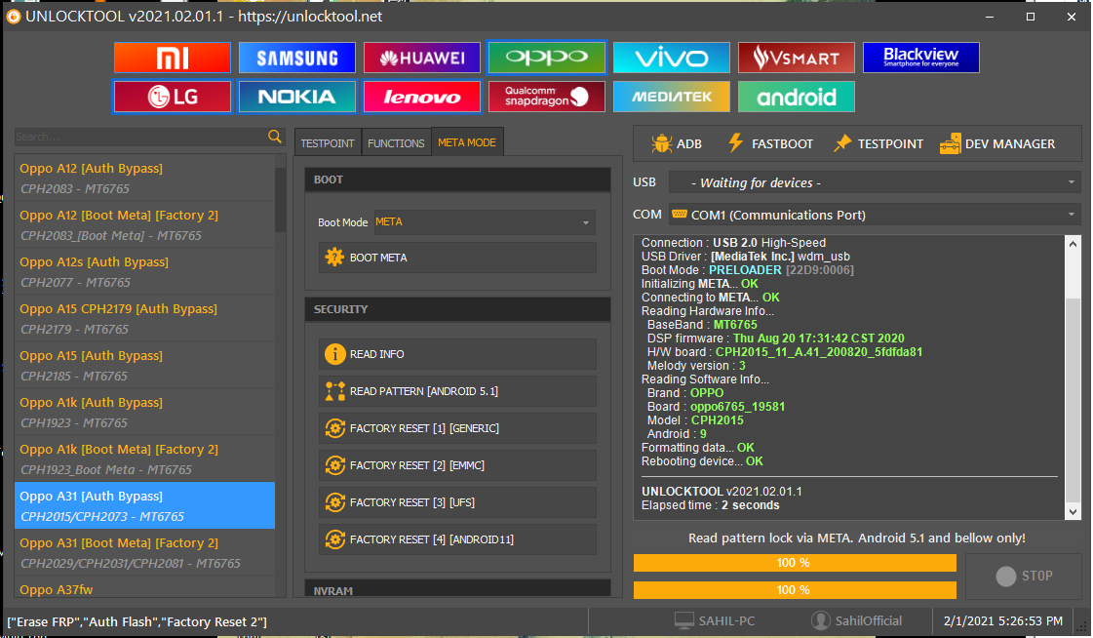Select the Oppo brand logo
The image size is (1093, 638).
coord(546,58)
